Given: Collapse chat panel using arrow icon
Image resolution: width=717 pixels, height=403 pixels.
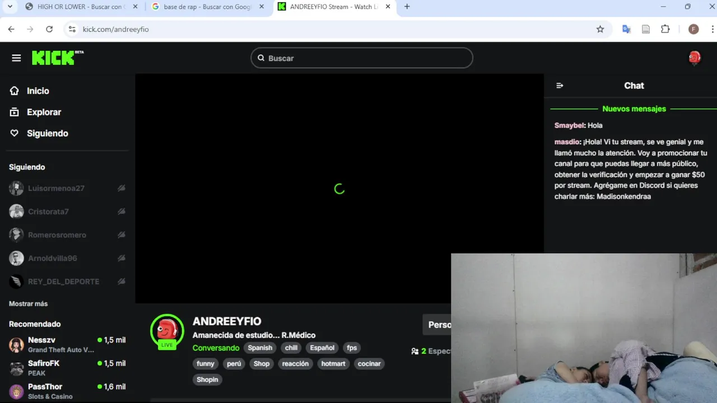Looking at the screenshot, I should [560, 86].
